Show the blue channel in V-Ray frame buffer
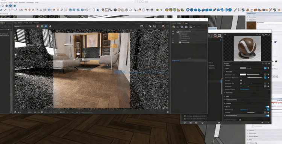Screen dimensions: 282x144 [46, 26]
